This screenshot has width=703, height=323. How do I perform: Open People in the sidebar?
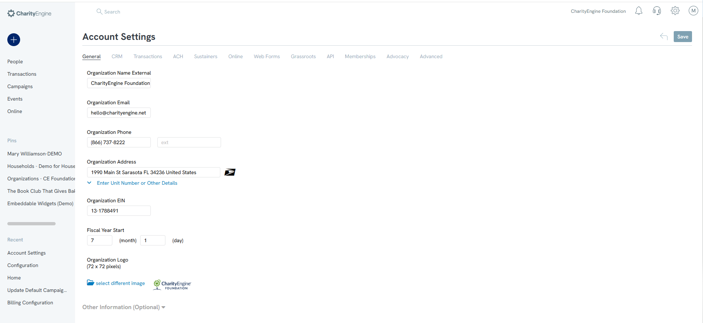pyautogui.click(x=15, y=61)
